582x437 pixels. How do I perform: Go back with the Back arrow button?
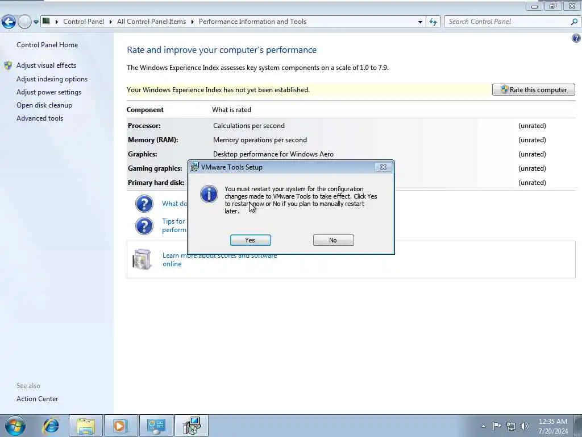(x=9, y=22)
